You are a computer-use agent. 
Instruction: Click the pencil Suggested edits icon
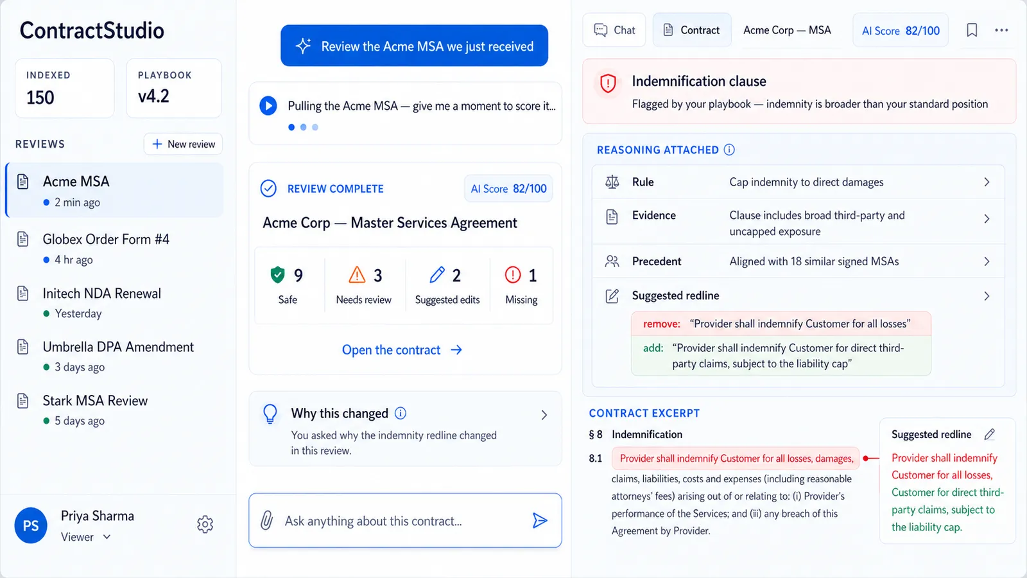tap(437, 275)
